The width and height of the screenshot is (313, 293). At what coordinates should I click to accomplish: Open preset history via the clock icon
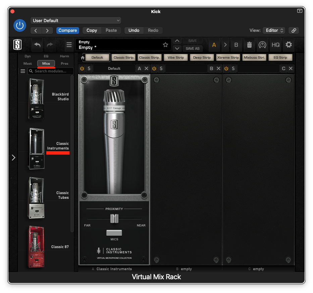[x=262, y=45]
